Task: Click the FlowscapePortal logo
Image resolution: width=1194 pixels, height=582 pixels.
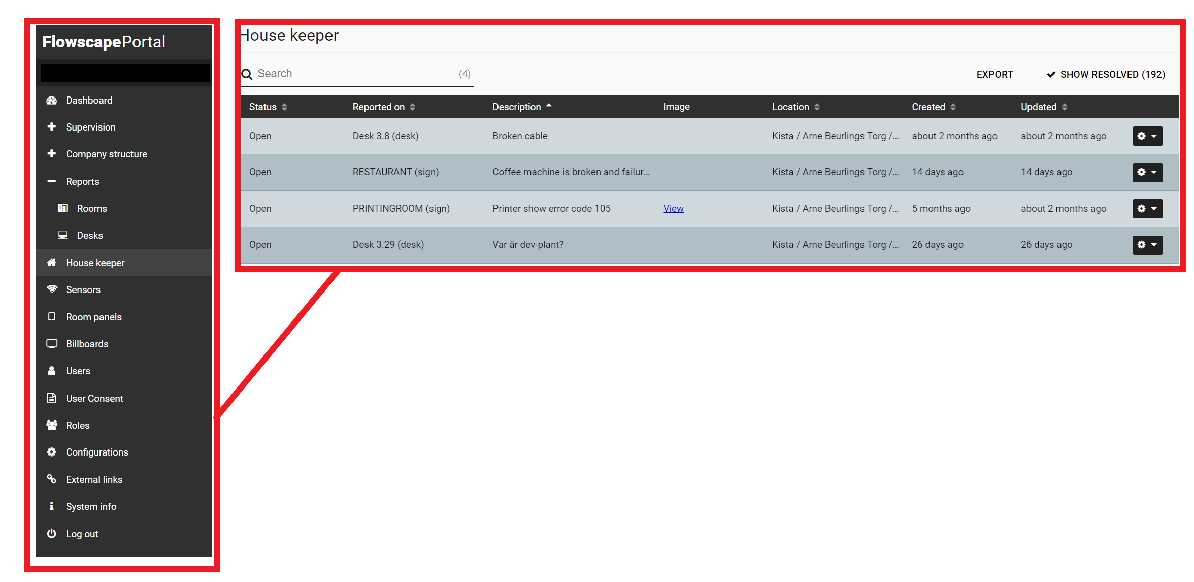Action: (x=104, y=42)
